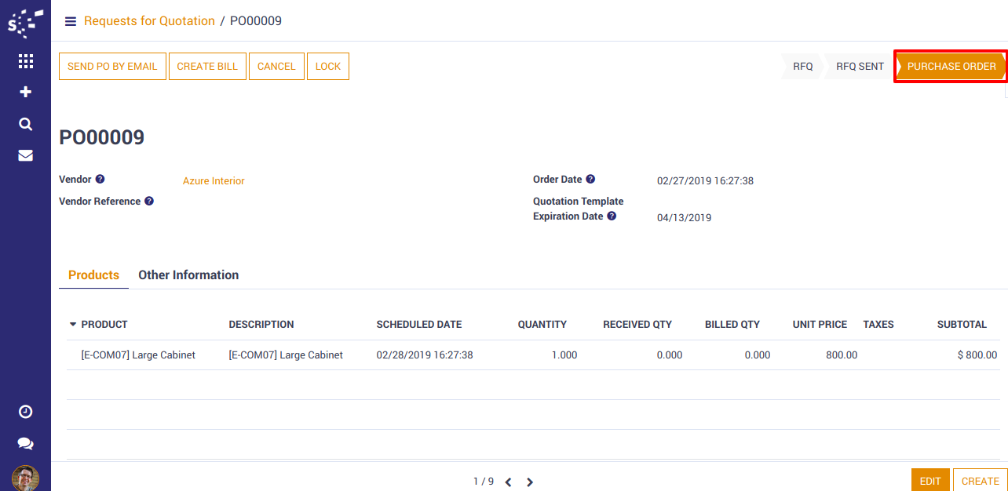This screenshot has width=1008, height=491.
Task: Click the plus icon in sidebar
Action: (x=25, y=93)
